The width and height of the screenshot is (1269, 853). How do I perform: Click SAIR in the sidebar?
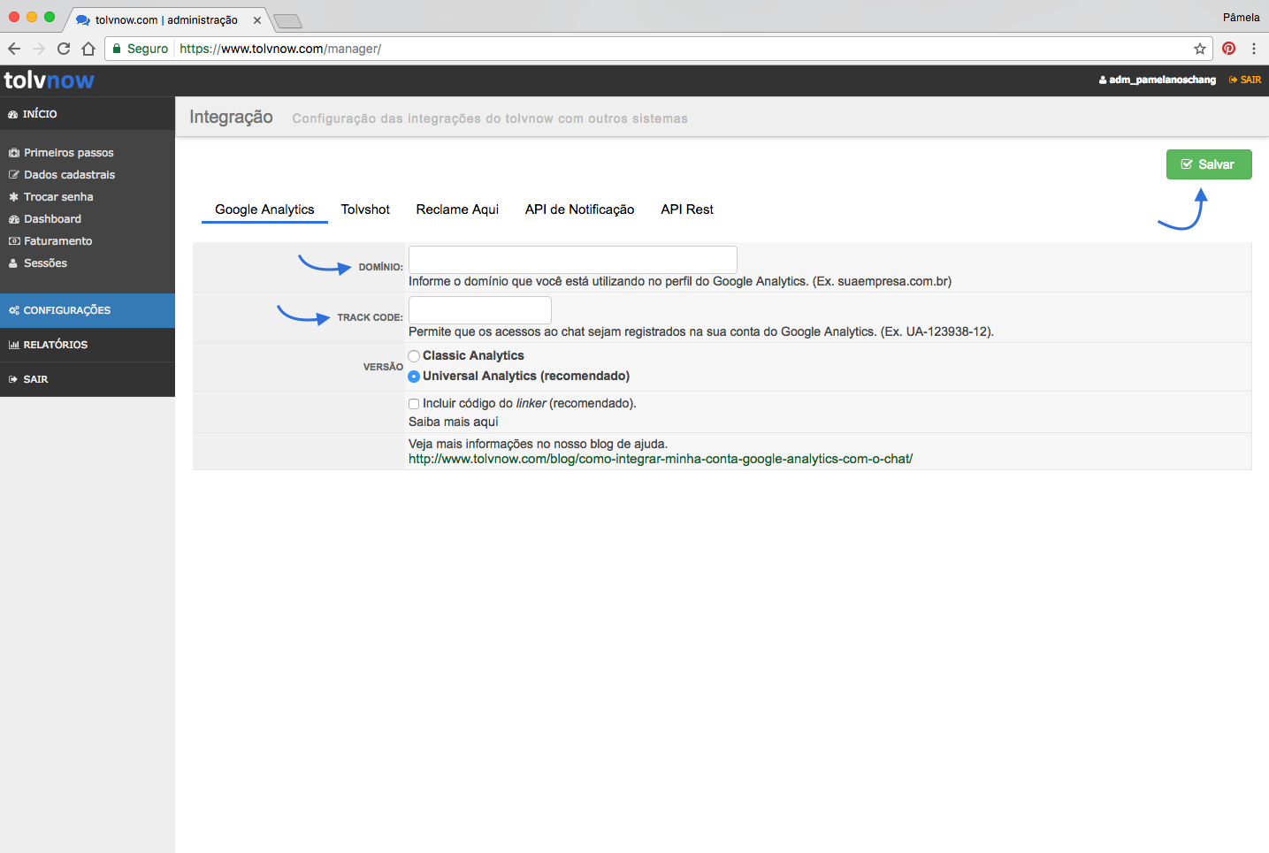pos(88,379)
